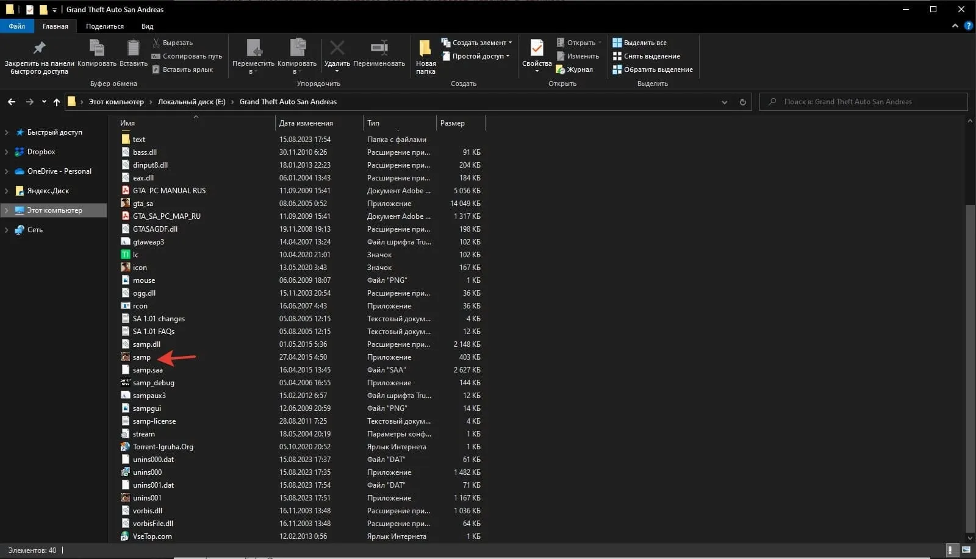Expand Быстрый доступ in navigation pane
This screenshot has height=559, width=976.
(7, 132)
